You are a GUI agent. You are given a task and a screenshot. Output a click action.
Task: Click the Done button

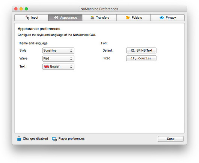click(x=170, y=139)
